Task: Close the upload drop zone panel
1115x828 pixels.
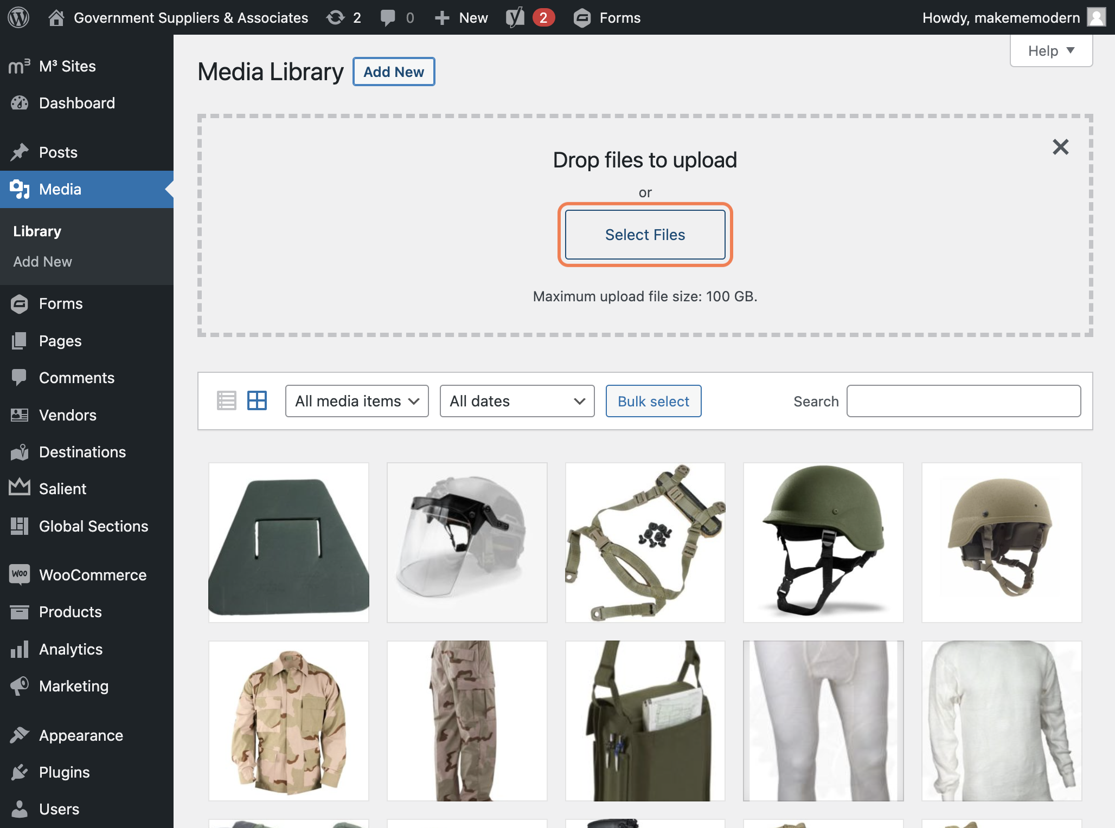Action: click(x=1060, y=147)
